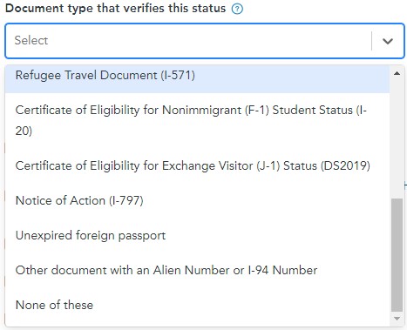Choose Unexpired foreign passport option

click(x=197, y=235)
